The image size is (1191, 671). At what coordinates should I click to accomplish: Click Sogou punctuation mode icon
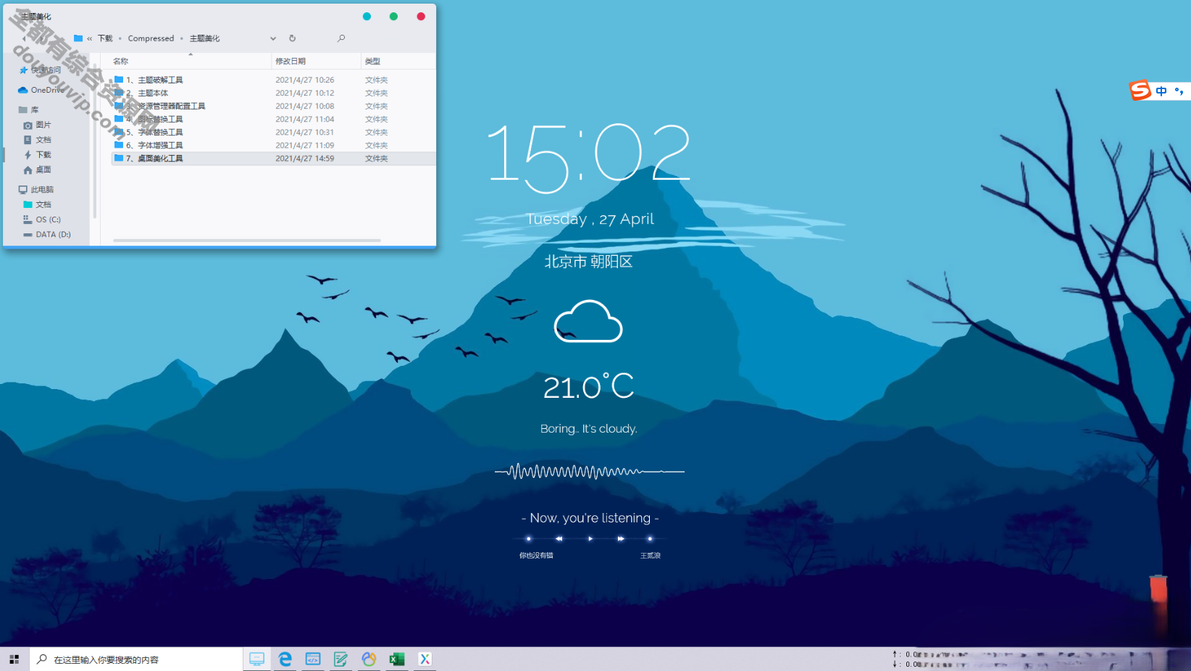(x=1179, y=91)
